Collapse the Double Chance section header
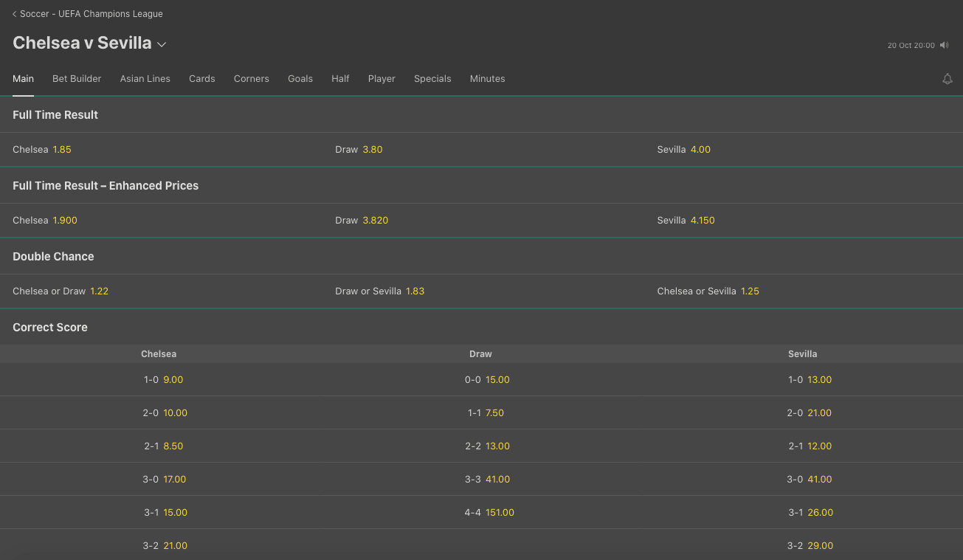963x560 pixels. tap(53, 257)
